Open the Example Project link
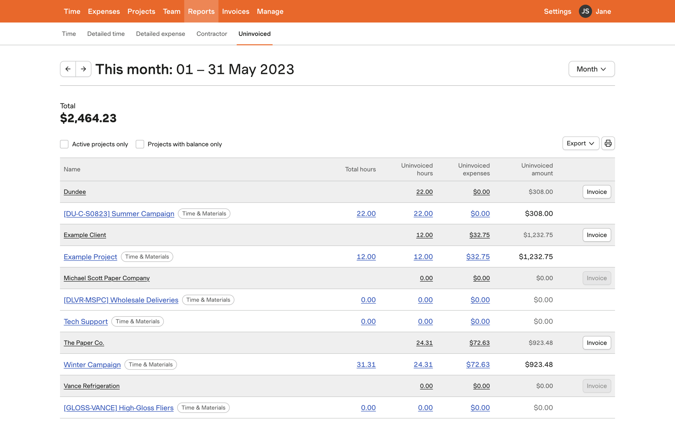Screen dimensions: 675x422 (x=90, y=257)
